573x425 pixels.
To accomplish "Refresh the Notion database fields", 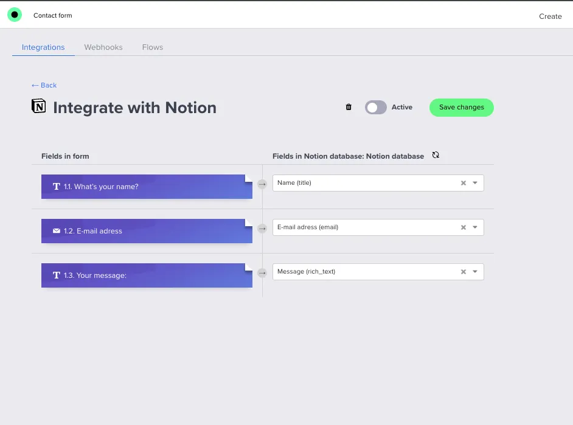I will 436,155.
